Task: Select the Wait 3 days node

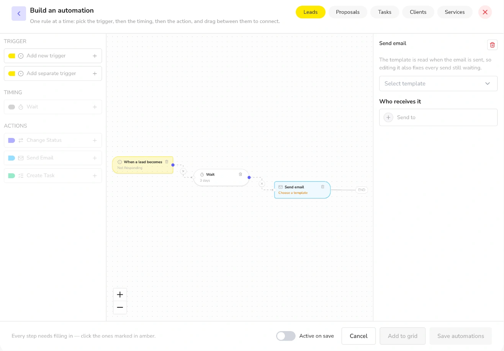Action: 221,177
